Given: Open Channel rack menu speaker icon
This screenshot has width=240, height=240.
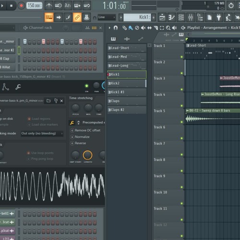Looking at the screenshot, I should click(x=25, y=28).
